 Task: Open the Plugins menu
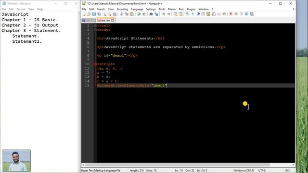[191, 9]
